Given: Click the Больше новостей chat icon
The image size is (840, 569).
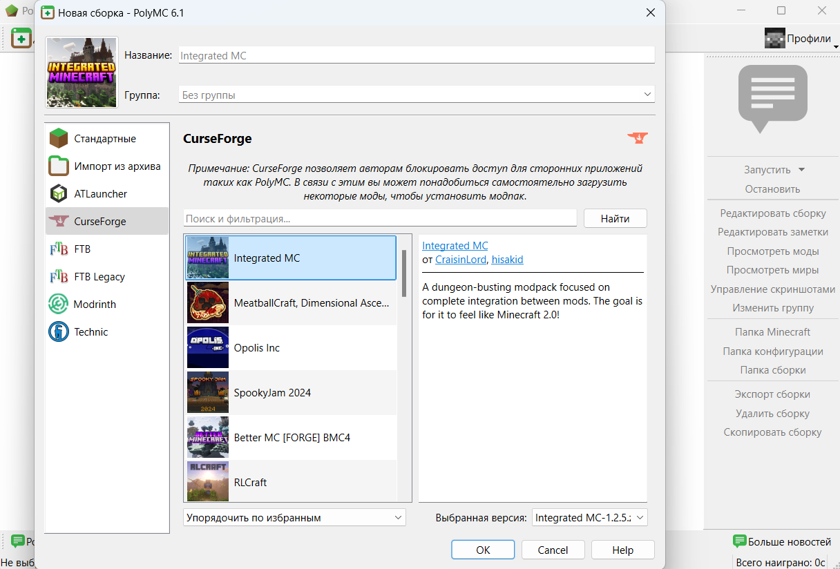Looking at the screenshot, I should tap(739, 541).
